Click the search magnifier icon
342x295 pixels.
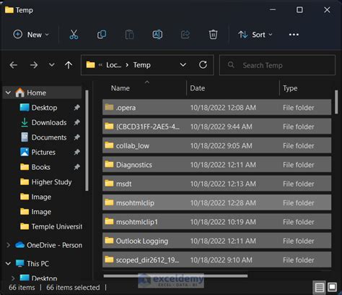[231, 65]
